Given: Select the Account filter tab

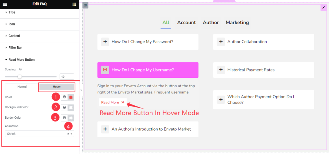Looking at the screenshot, I should tap(187, 23).
